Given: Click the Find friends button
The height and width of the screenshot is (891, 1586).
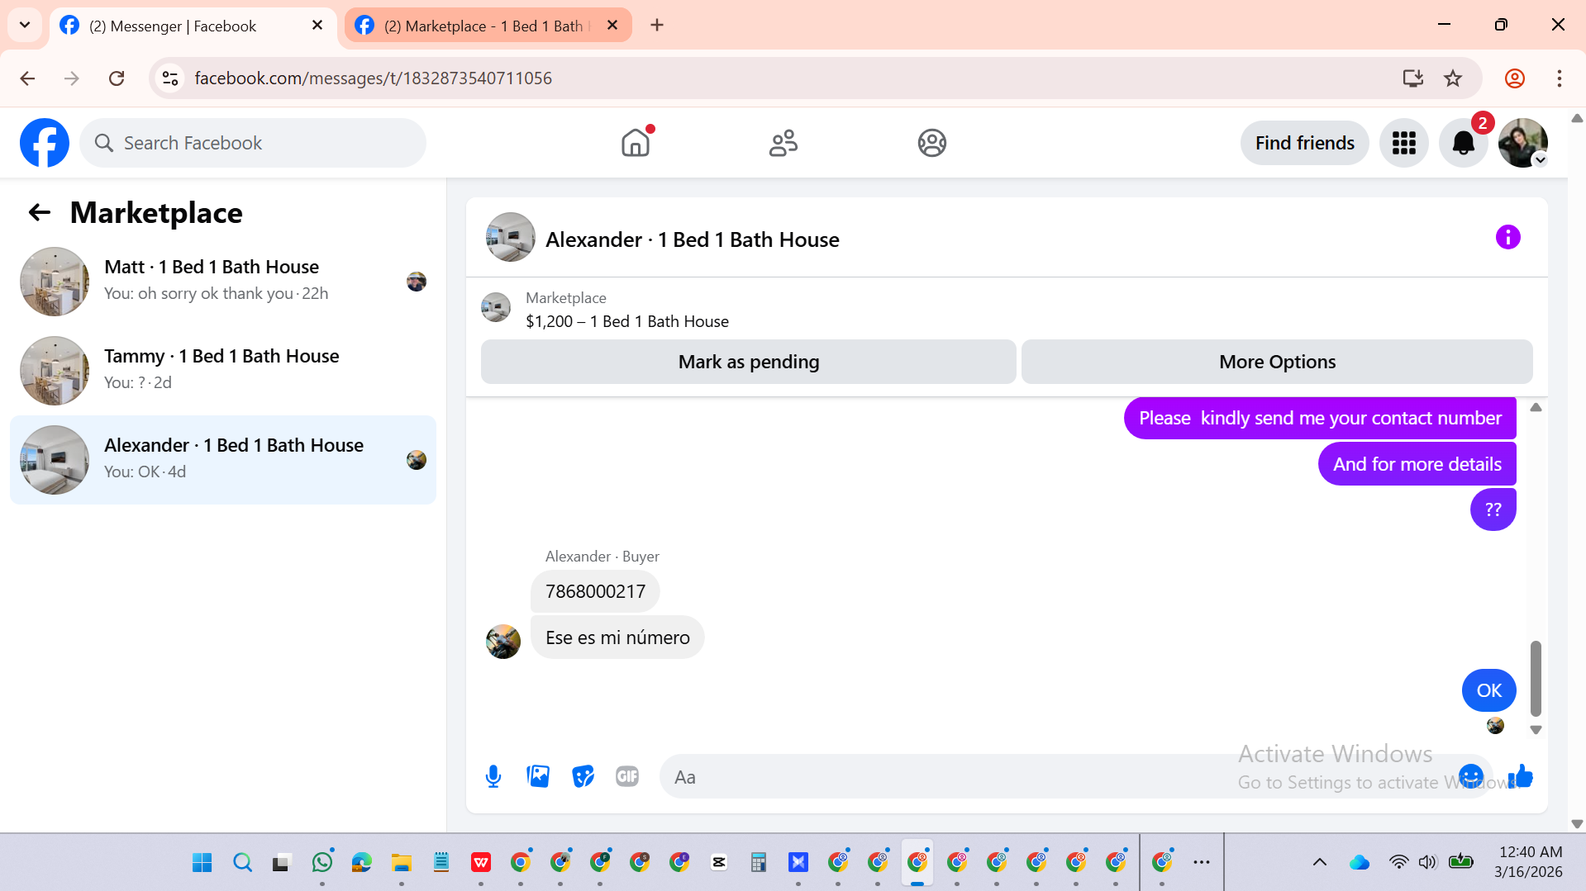Looking at the screenshot, I should [1304, 143].
